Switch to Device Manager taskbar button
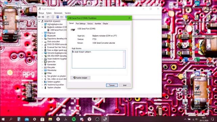 point(105,119)
